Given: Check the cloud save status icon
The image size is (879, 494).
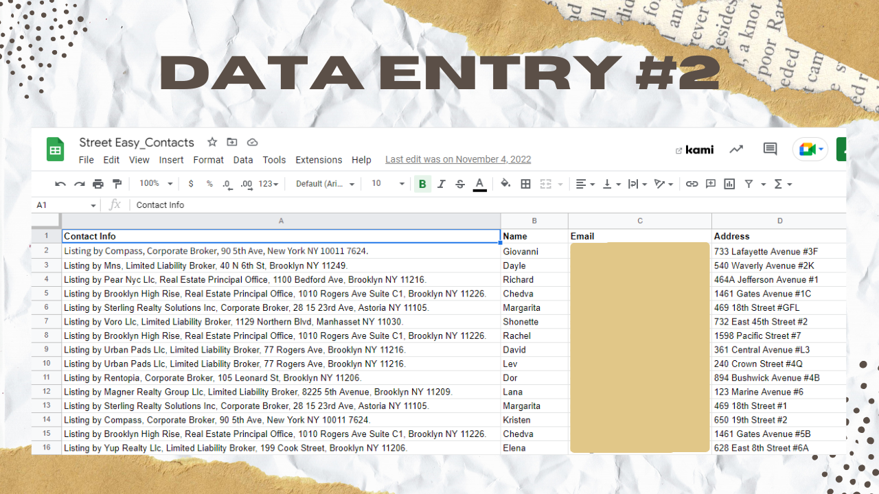Looking at the screenshot, I should click(252, 142).
